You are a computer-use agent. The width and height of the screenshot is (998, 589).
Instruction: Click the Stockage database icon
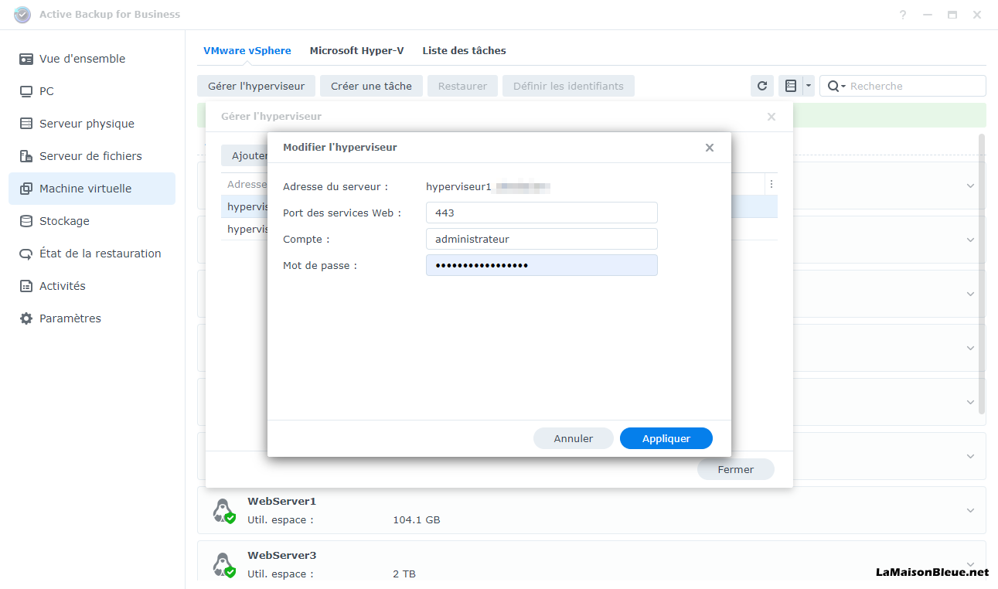[x=26, y=221]
